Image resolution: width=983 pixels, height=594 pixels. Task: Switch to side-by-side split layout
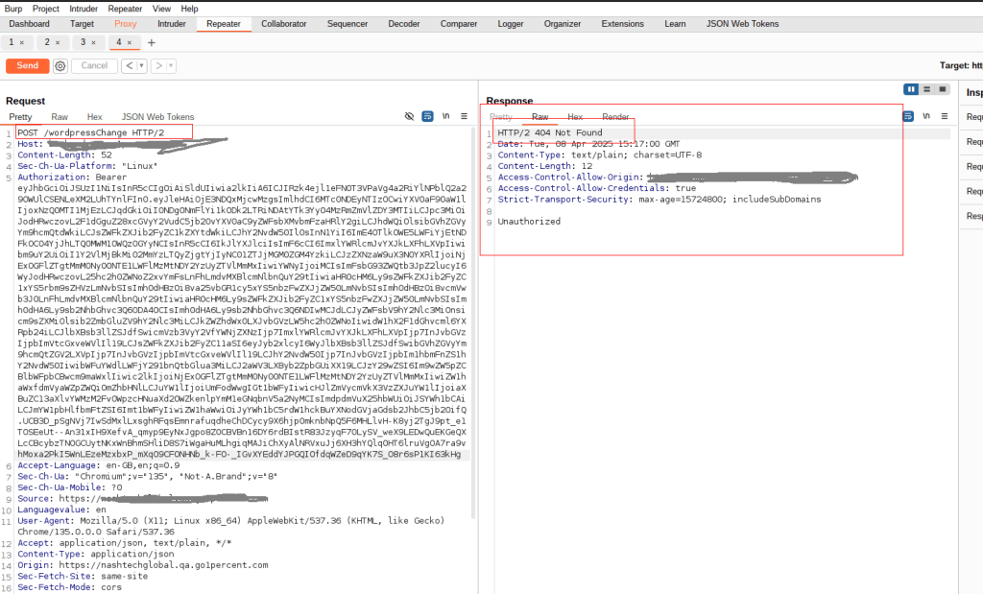click(x=912, y=89)
